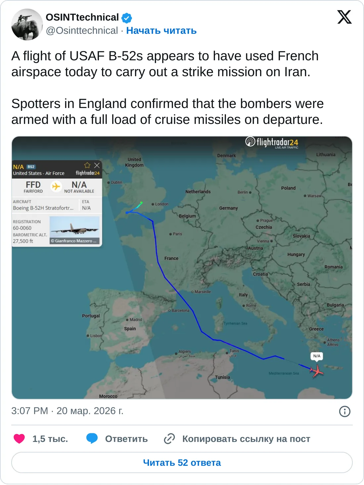
Task: Open the @Osinttechnical handle link
Action: coord(82,30)
